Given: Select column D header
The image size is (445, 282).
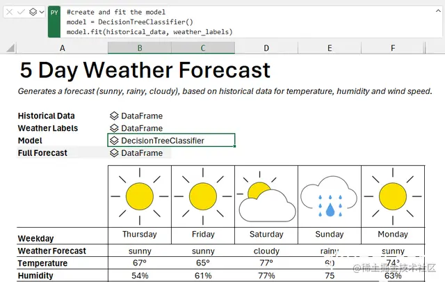Looking at the screenshot, I should tap(266, 48).
